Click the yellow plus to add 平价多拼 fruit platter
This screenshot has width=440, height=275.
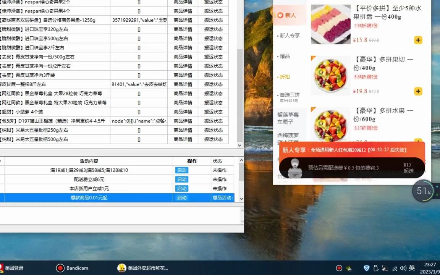418,40
